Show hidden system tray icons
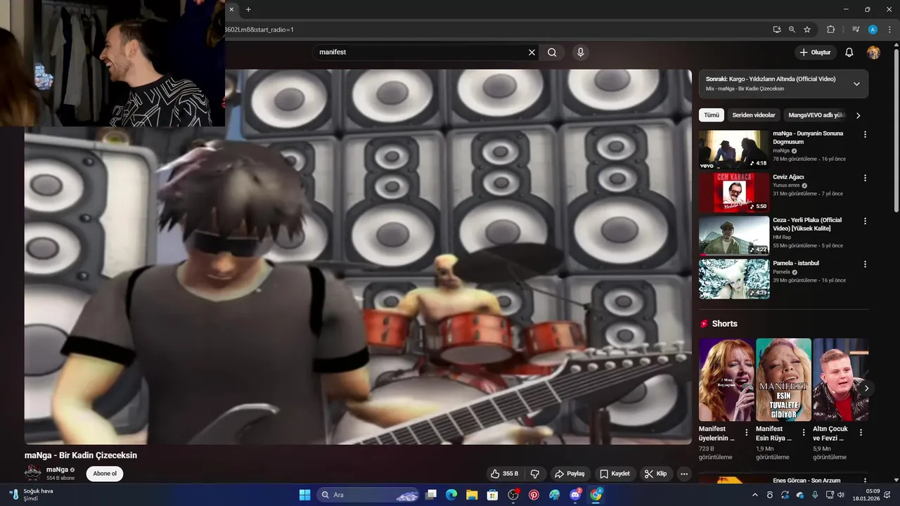Image resolution: width=900 pixels, height=506 pixels. point(755,495)
